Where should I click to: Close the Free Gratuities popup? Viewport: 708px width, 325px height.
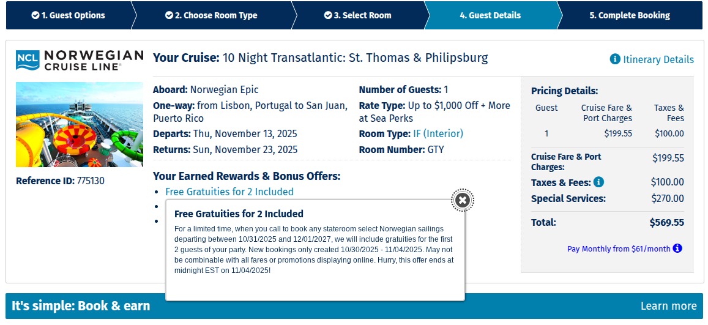tap(463, 200)
